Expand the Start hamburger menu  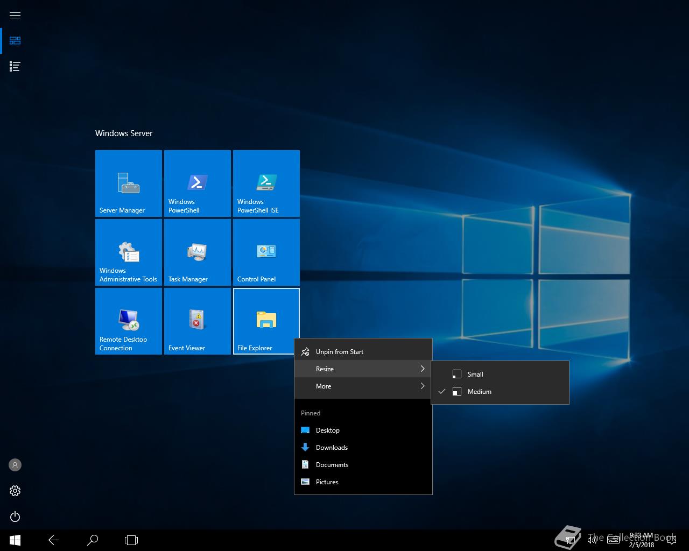tap(15, 15)
